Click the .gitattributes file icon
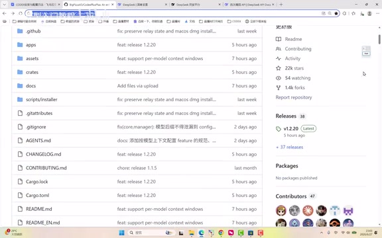Viewport: 382px width, 238px height. (20, 113)
